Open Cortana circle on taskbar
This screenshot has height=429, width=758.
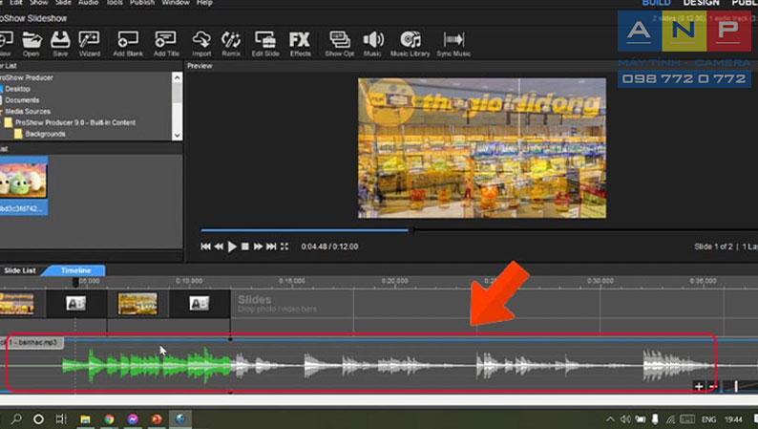(38, 418)
